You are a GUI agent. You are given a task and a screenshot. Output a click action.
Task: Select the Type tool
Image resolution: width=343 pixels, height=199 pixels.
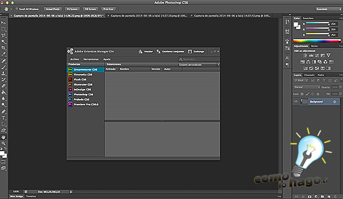4,118
